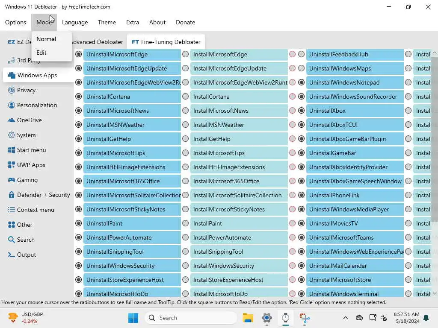Click the UninstallPowerAutomate option button

[x=132, y=237]
